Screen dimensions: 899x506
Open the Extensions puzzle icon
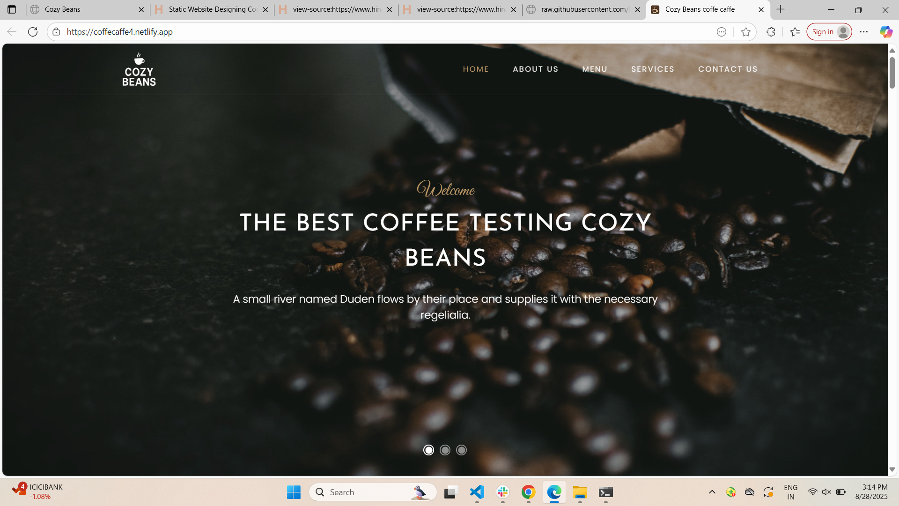(x=771, y=32)
